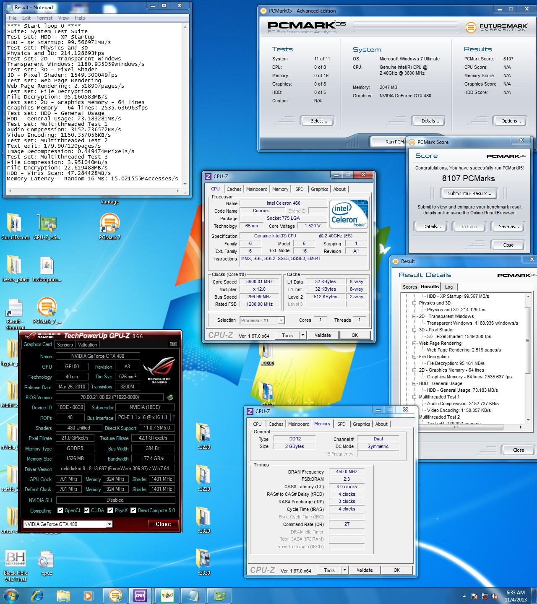Open Scores tab in Result Details
Image resolution: width=537 pixels, height=604 pixels.
[x=409, y=287]
